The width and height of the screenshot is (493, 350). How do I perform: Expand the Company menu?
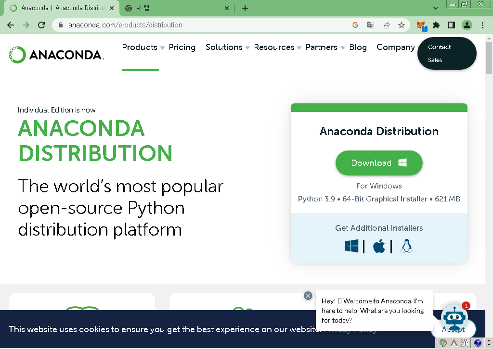(396, 47)
